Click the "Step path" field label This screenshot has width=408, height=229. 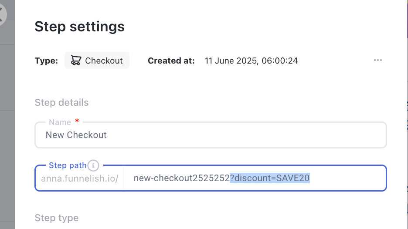pyautogui.click(x=68, y=165)
